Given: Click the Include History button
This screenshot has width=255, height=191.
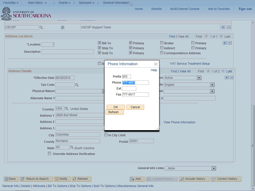Looking at the screenshot, I should (194, 179).
